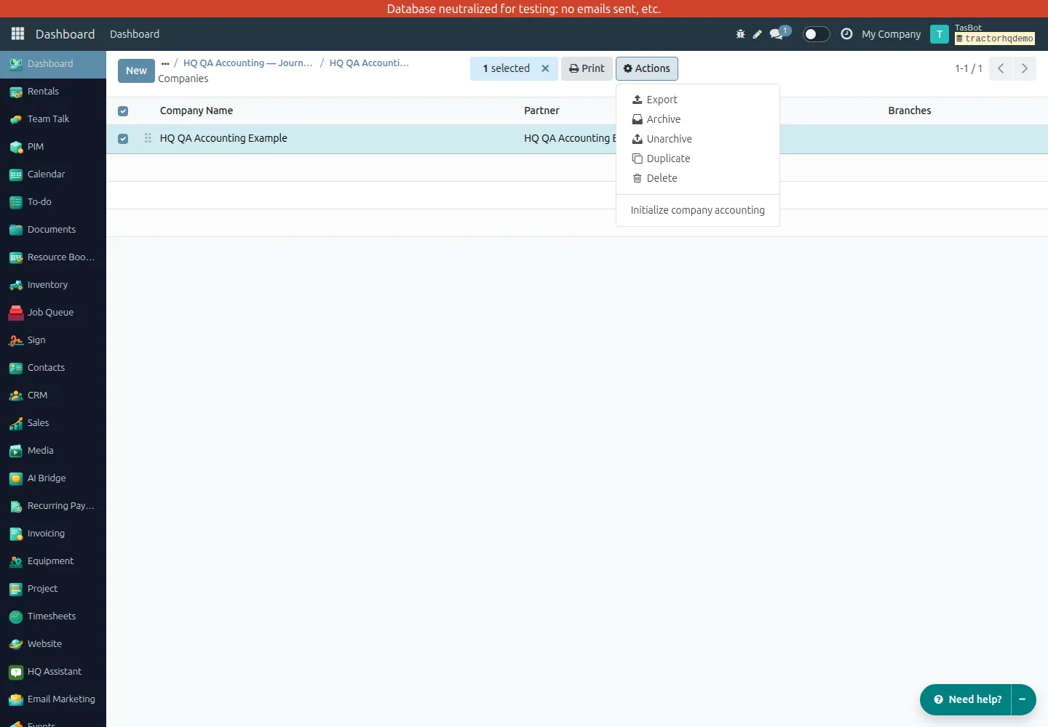Open the Website app icon
This screenshot has height=727, width=1048.
pyautogui.click(x=16, y=644)
